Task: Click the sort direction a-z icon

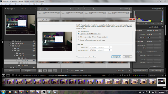Action: coord(67,70)
